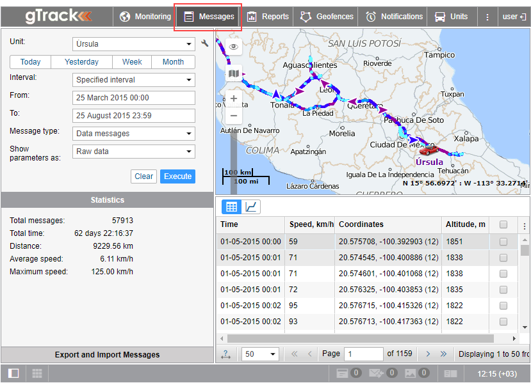Go to next page of messages
This screenshot has height=383, width=531.
[428, 354]
